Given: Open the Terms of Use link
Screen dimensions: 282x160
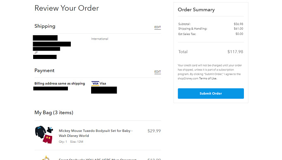Looking at the screenshot, I should (208, 78).
